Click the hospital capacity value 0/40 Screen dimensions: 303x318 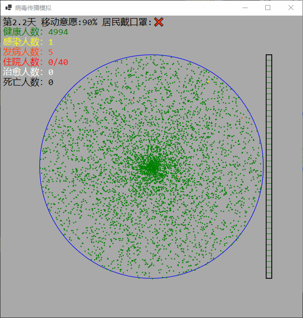click(58, 62)
